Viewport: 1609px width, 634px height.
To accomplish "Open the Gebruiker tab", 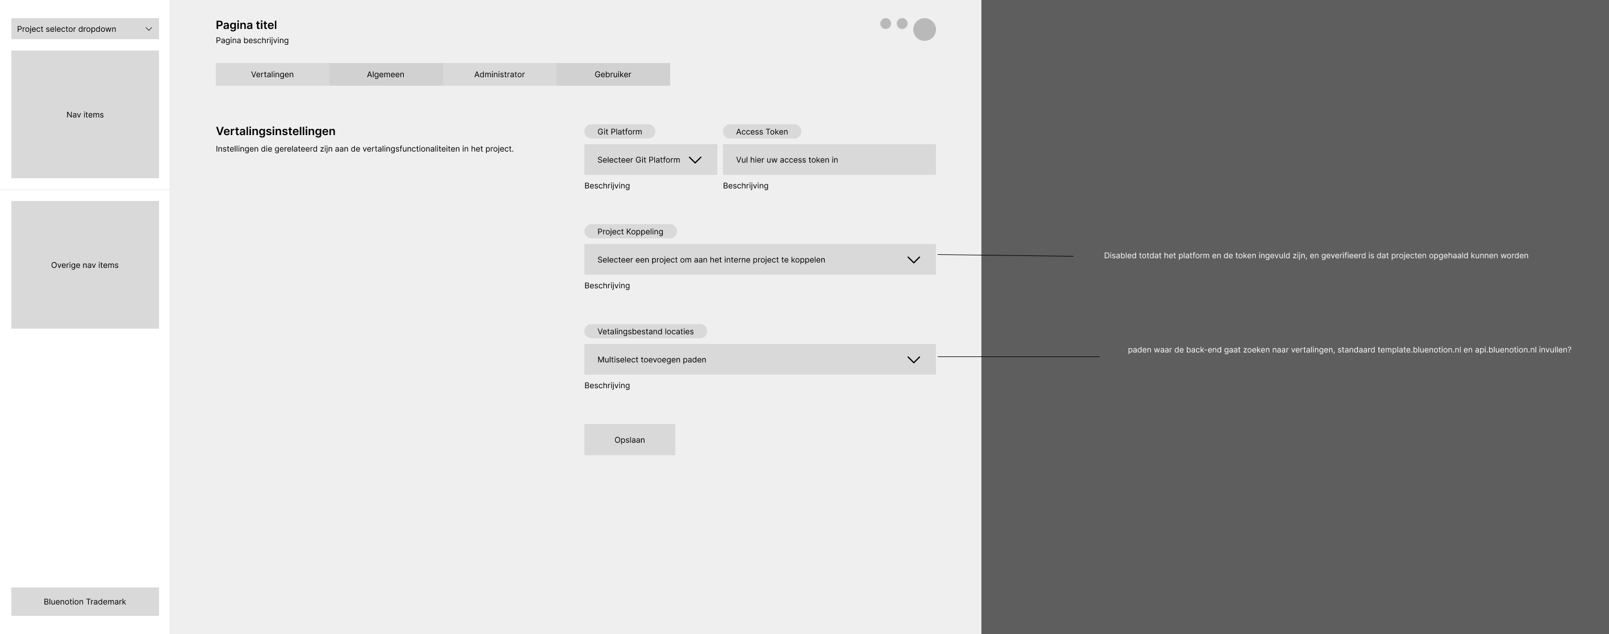I will click(x=613, y=74).
